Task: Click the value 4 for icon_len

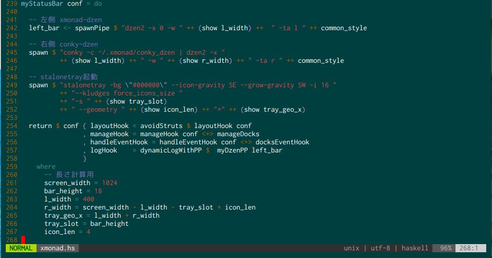Action: (88, 232)
